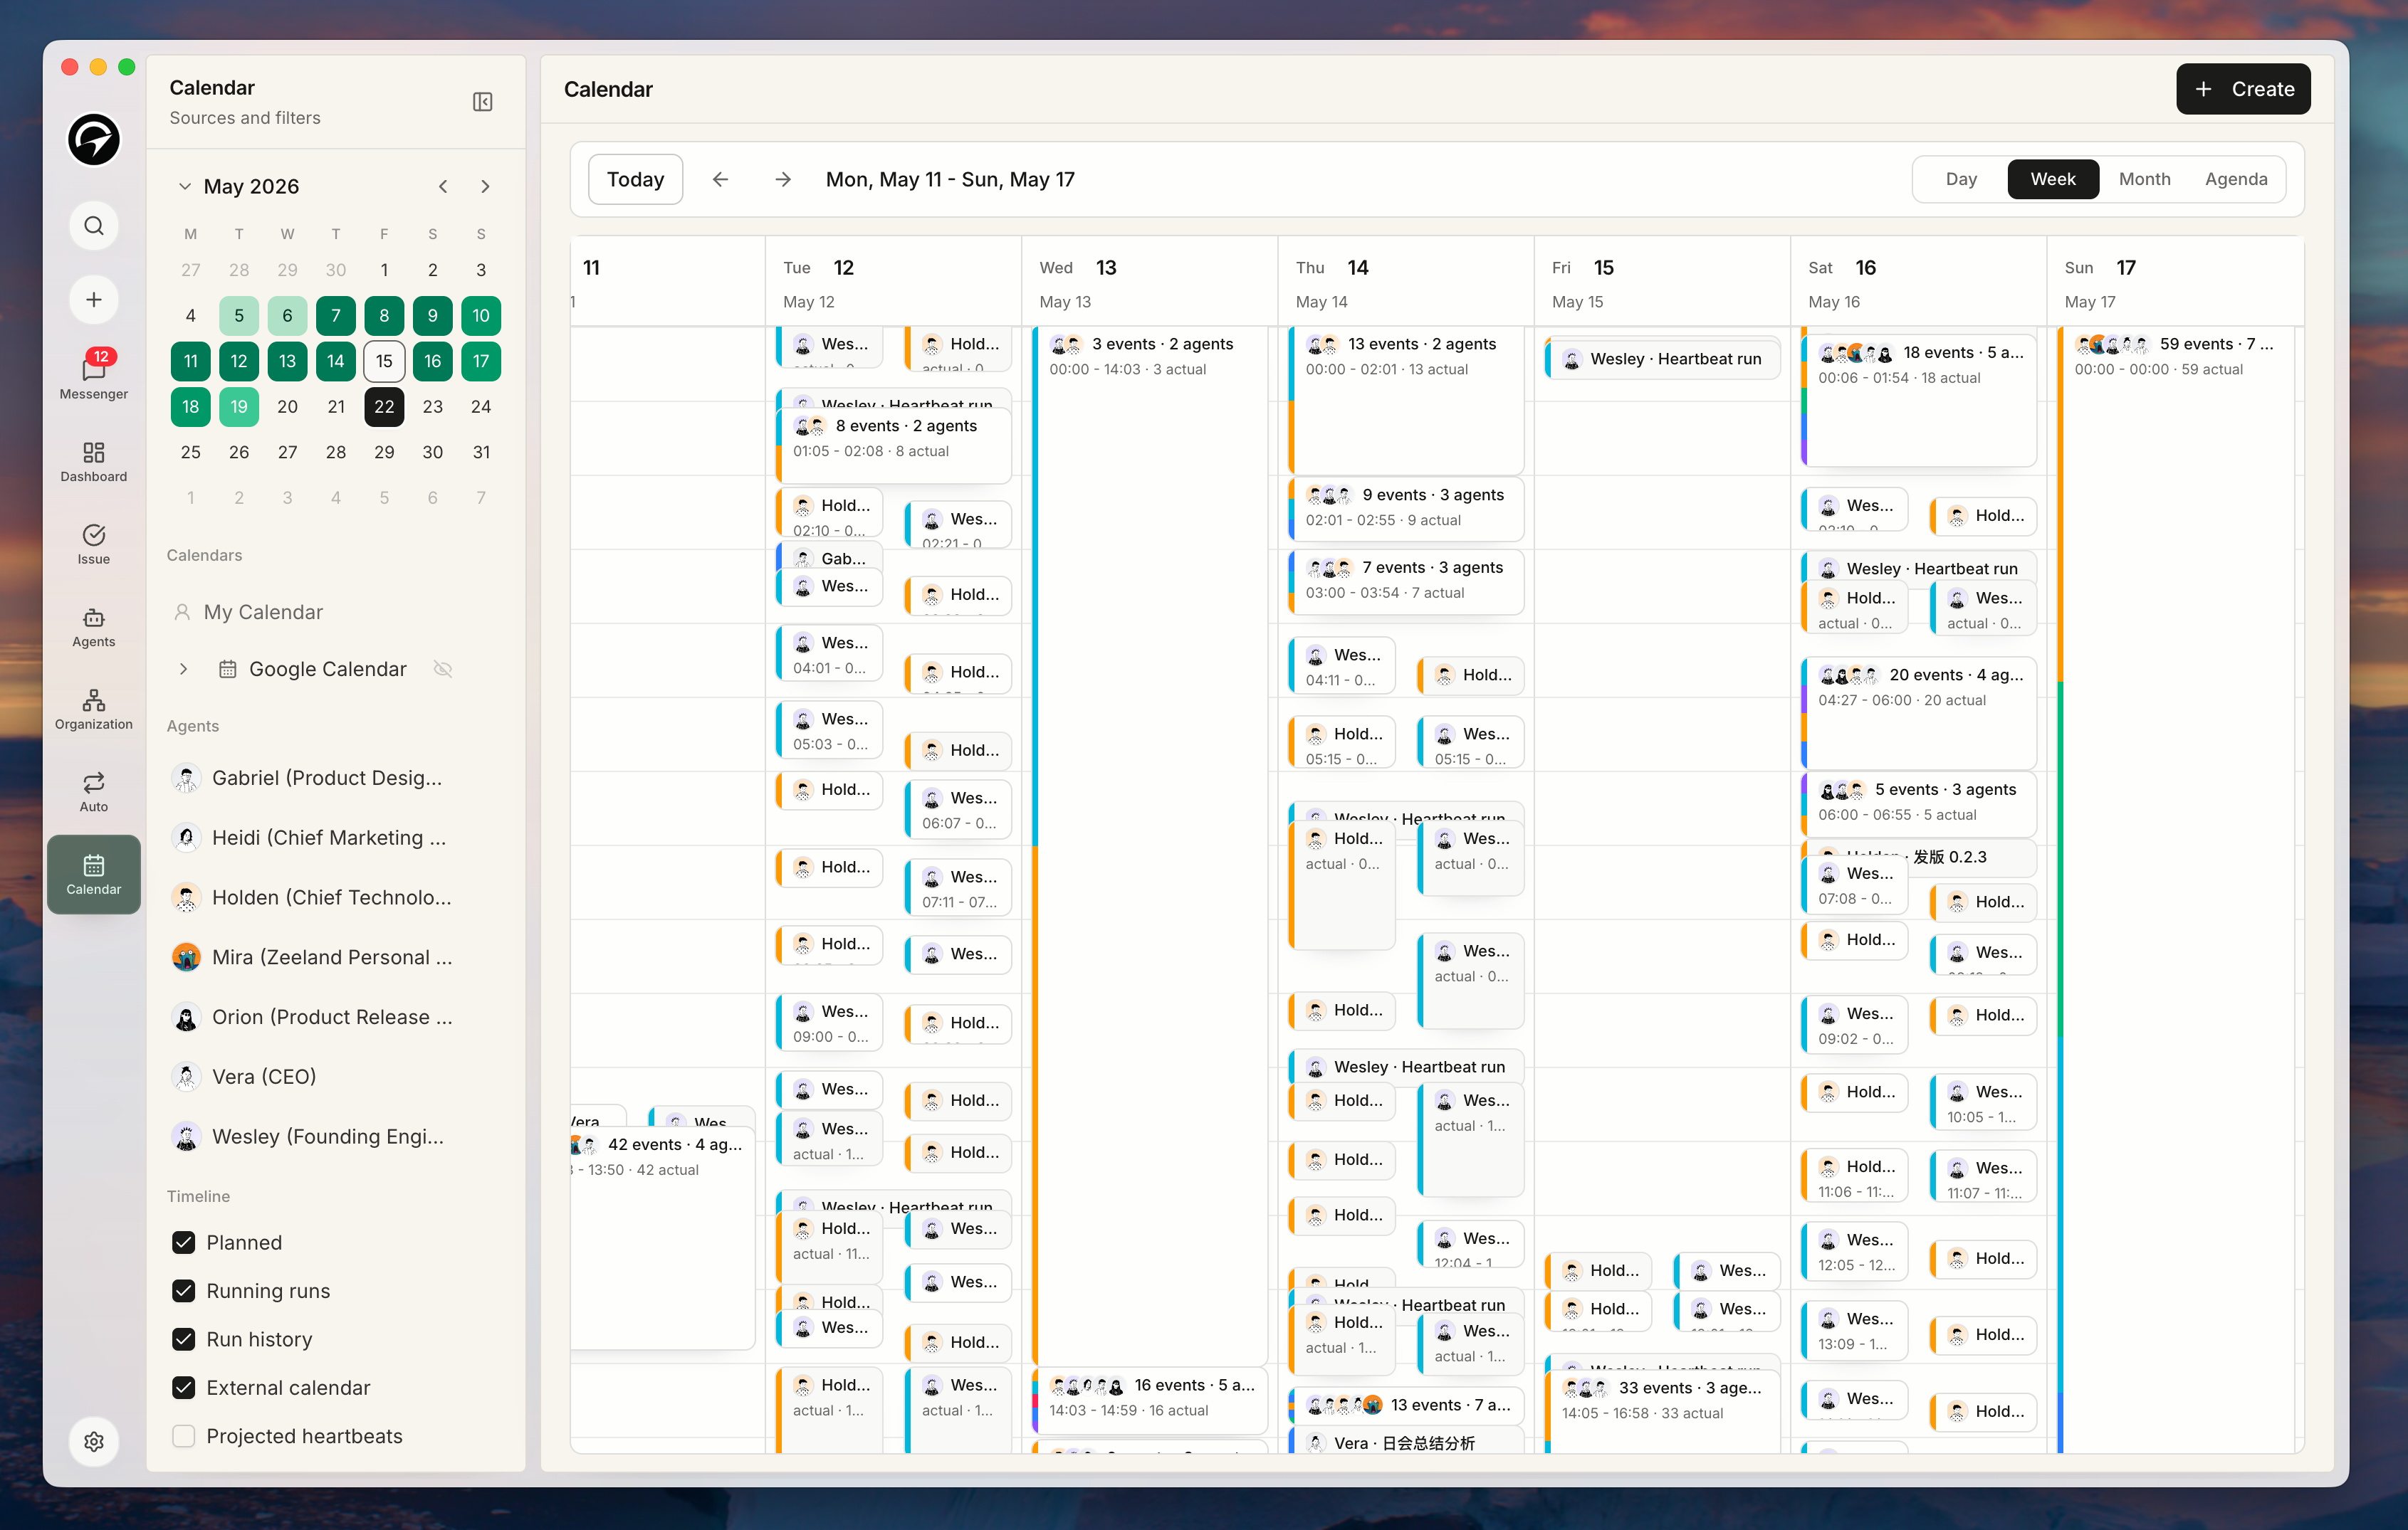Select May 15 in mini calendar
Viewport: 2408px width, 1530px height.
(x=384, y=361)
